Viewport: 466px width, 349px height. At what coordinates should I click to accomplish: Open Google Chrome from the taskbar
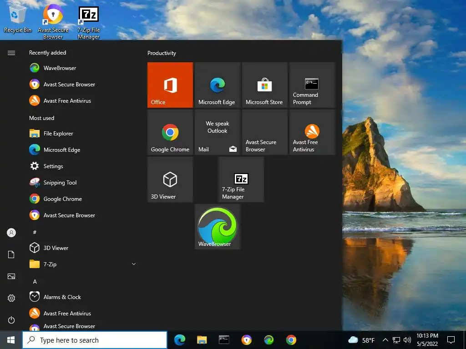pyautogui.click(x=291, y=340)
